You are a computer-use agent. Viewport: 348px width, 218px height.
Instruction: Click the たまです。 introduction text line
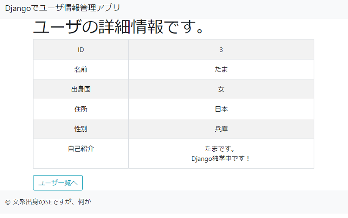[220, 149]
